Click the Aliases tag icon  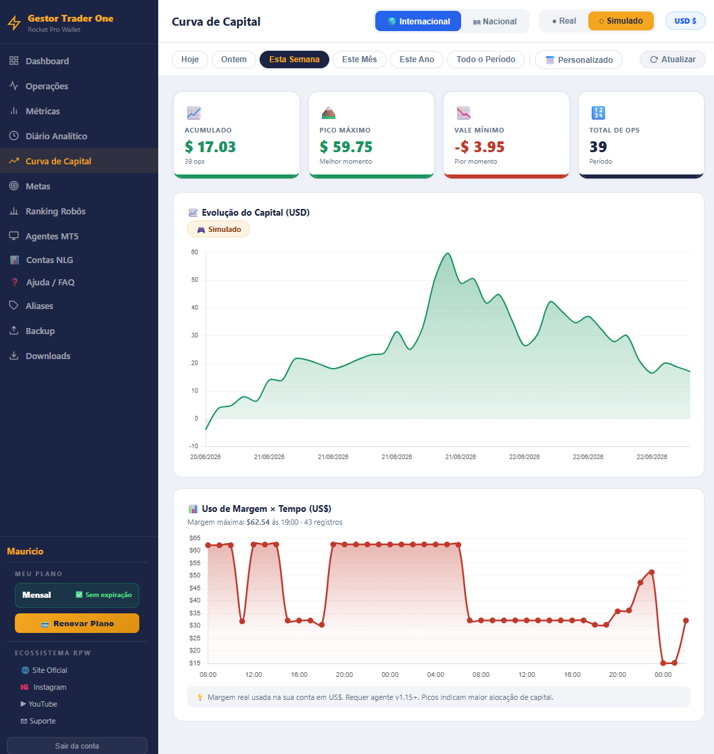[14, 306]
